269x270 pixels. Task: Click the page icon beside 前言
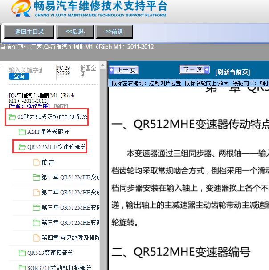click(37, 162)
